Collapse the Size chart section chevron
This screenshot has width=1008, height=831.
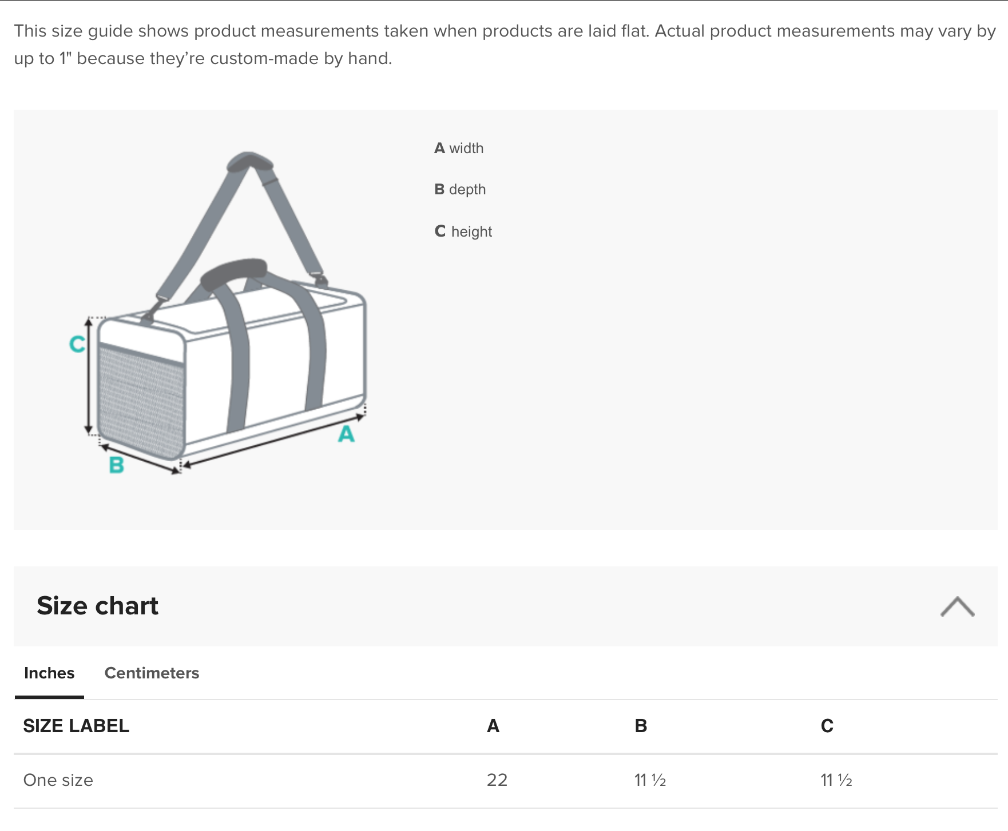click(x=957, y=606)
